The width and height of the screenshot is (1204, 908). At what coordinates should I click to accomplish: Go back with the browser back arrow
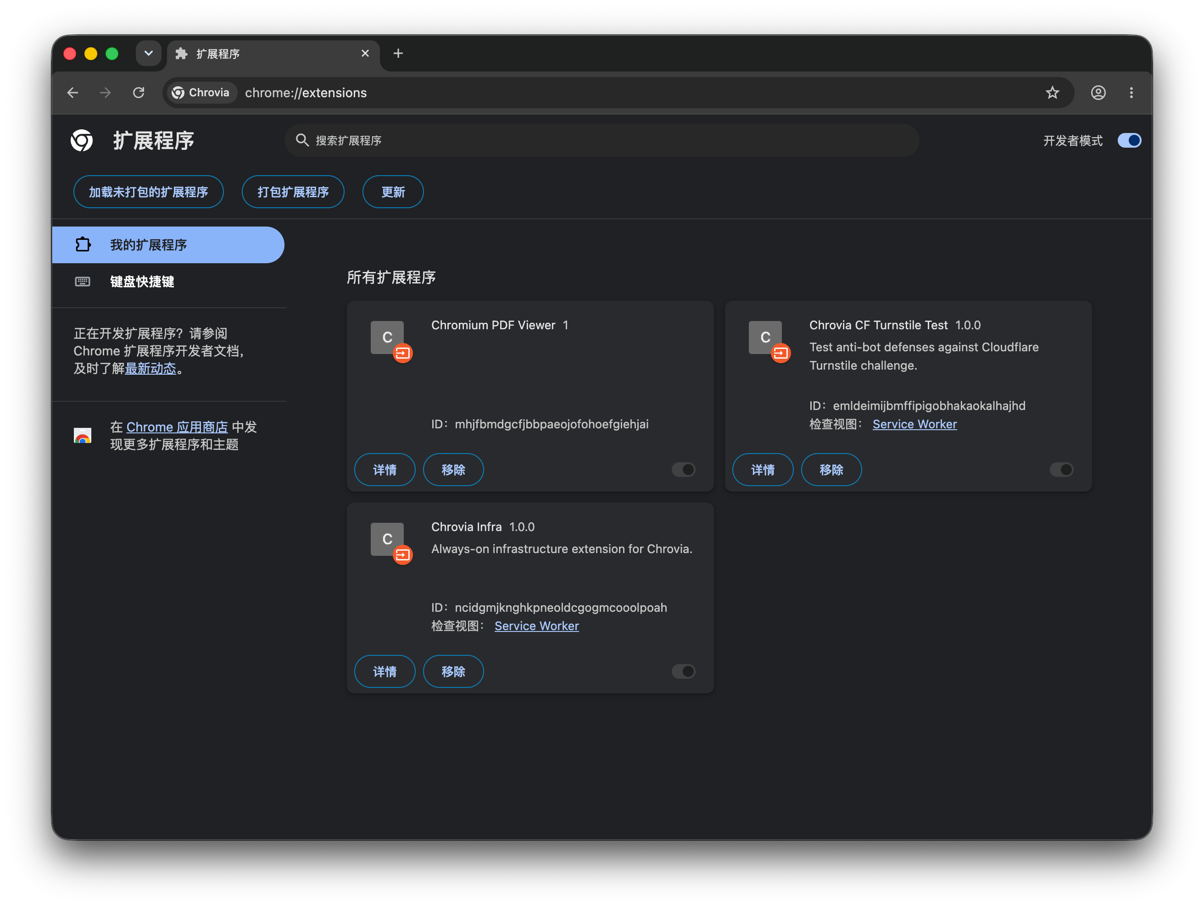tap(72, 93)
